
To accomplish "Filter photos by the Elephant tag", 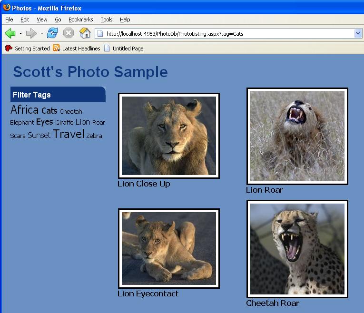I will pyautogui.click(x=22, y=123).
